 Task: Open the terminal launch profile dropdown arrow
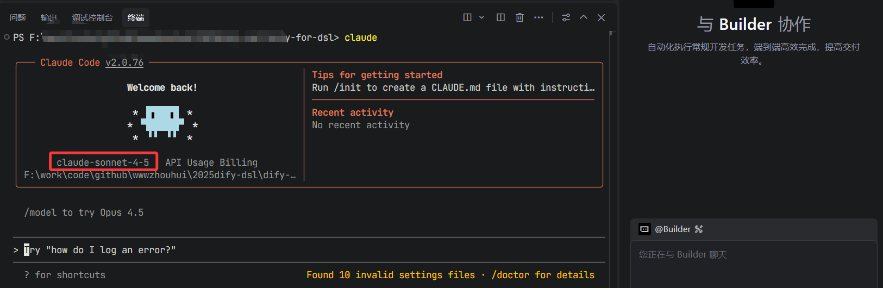click(x=481, y=17)
